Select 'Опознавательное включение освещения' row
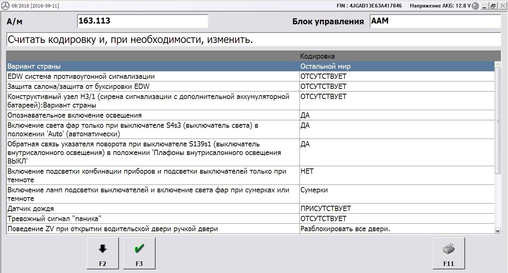The image size is (508, 273). point(250,115)
